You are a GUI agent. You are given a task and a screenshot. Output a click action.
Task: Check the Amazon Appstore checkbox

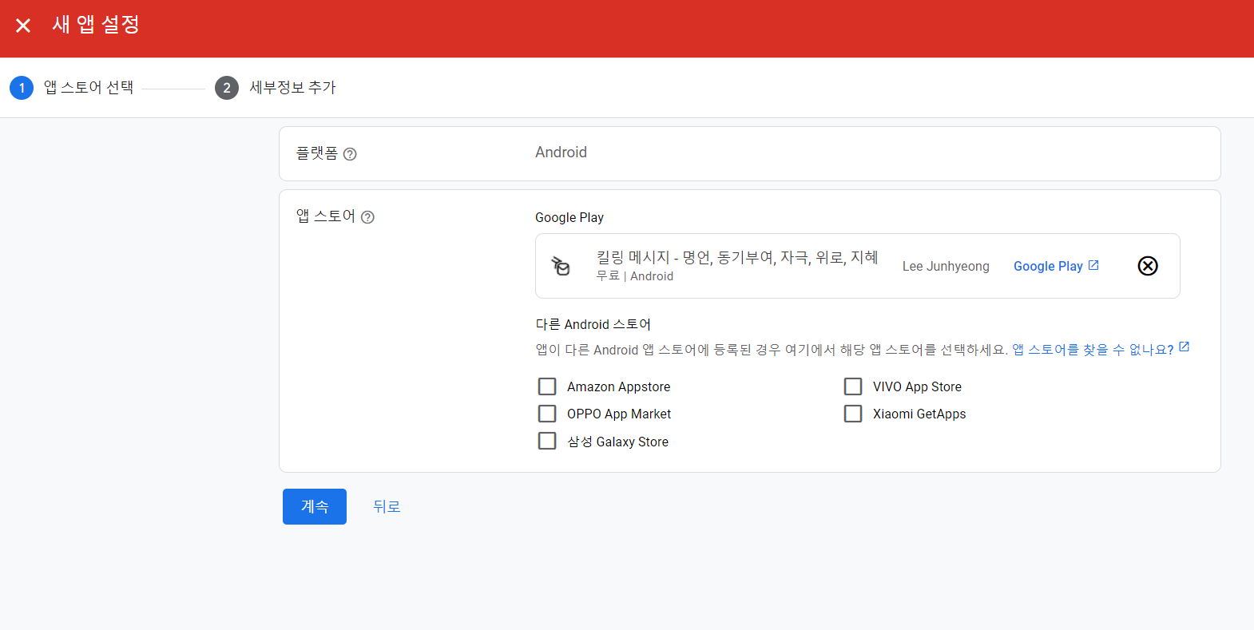tap(547, 386)
